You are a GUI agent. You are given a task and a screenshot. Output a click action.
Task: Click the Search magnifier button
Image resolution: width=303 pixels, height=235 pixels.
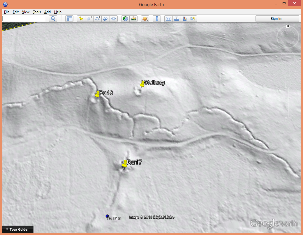53,19
